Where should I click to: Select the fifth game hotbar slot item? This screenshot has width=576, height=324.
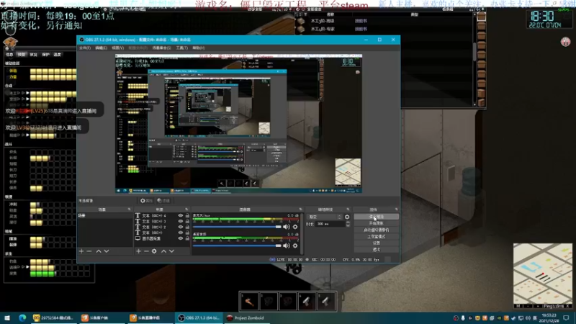(325, 302)
